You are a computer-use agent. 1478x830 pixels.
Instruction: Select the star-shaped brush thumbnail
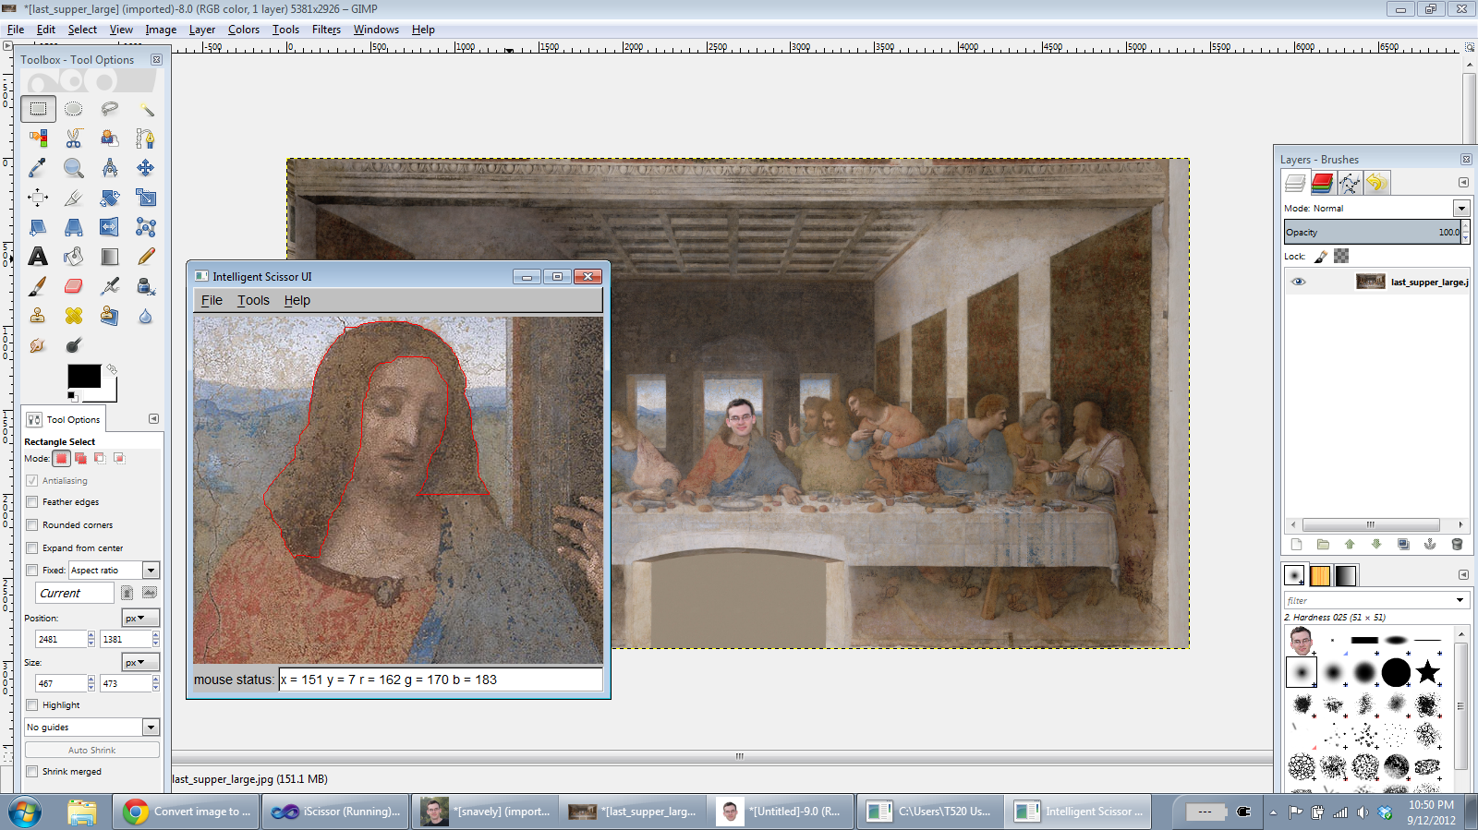pos(1428,671)
